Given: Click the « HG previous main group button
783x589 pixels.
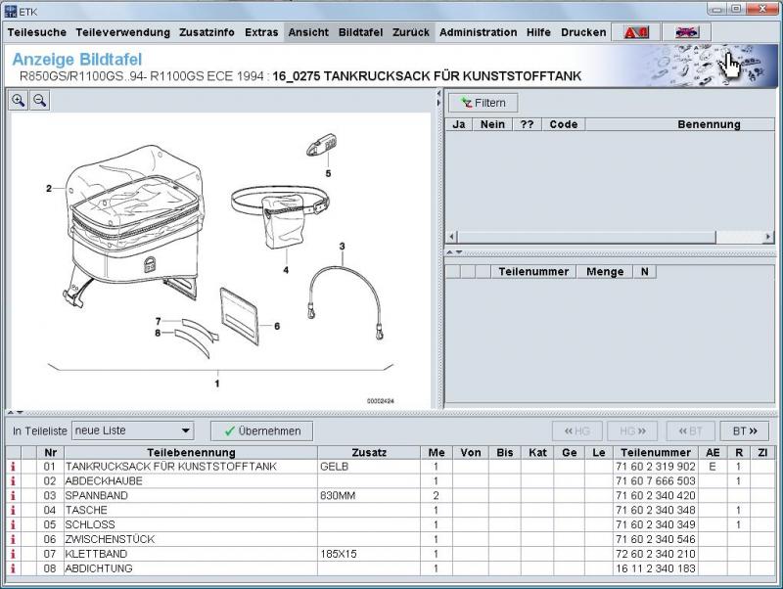Looking at the screenshot, I should [x=576, y=431].
